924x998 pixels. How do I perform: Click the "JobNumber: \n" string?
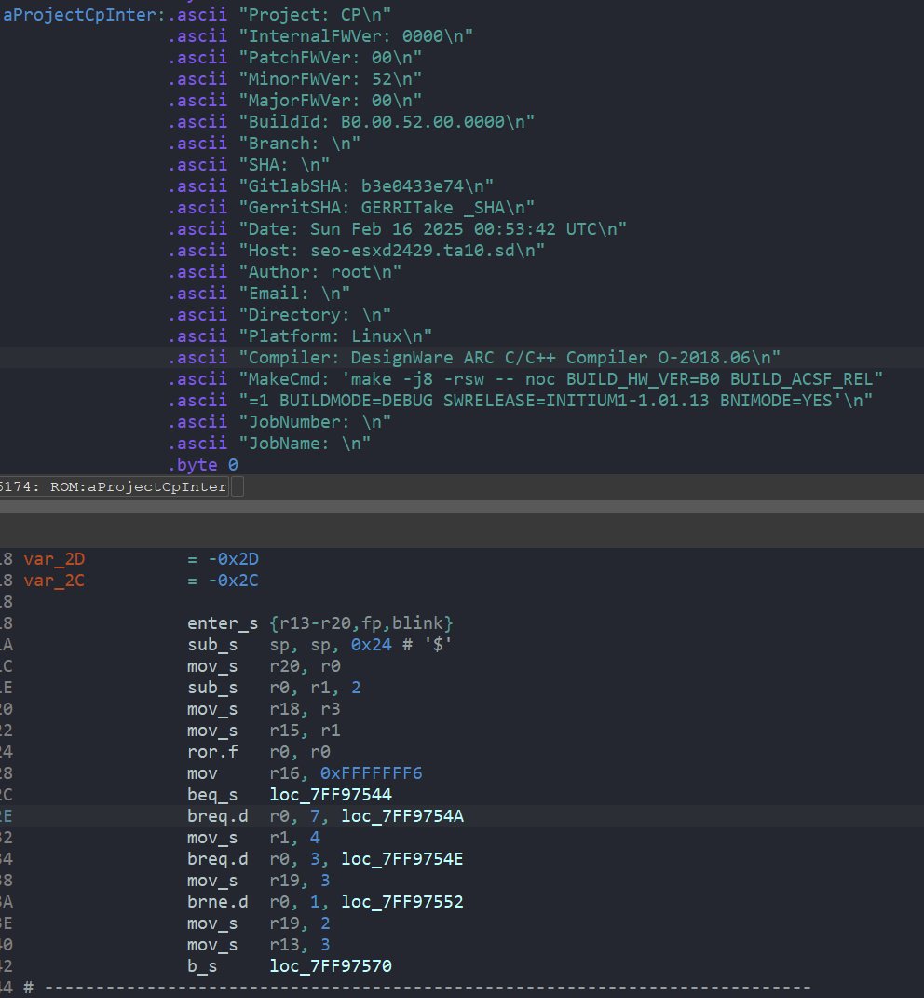(x=314, y=422)
